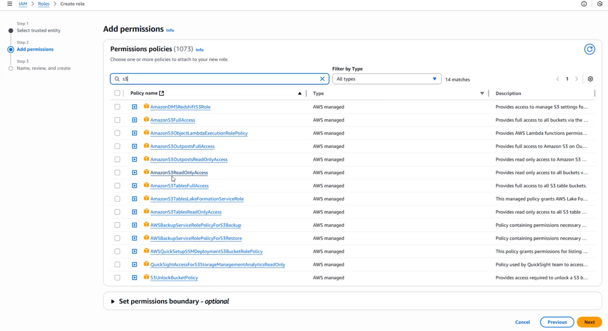Click the info circle icon in top bar
The width and height of the screenshot is (608, 331).
tap(584, 4)
